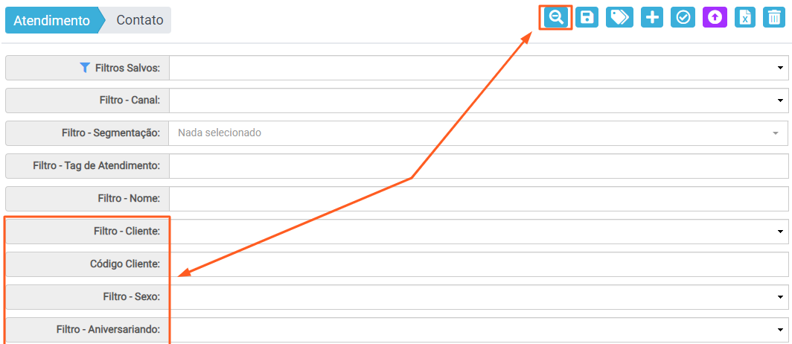The image size is (792, 344).
Task: Select the Atendimento tab
Action: click(x=51, y=21)
